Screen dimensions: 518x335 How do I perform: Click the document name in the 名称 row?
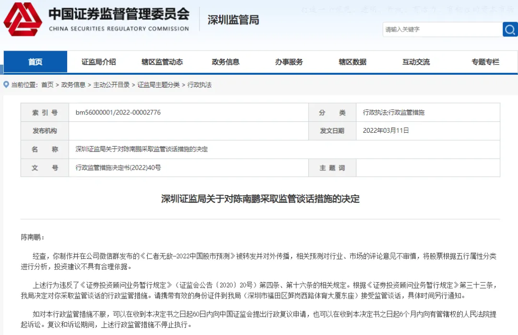141,149
